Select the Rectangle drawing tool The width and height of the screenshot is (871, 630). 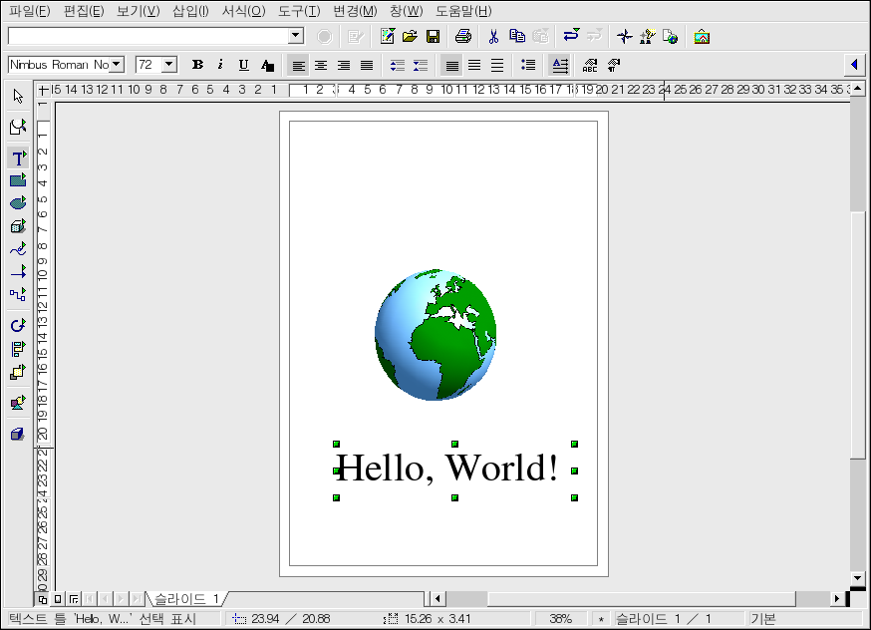coord(18,180)
